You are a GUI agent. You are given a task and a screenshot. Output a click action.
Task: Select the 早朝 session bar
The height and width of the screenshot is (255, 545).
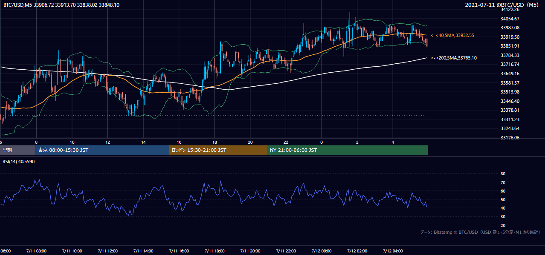pyautogui.click(x=18, y=150)
